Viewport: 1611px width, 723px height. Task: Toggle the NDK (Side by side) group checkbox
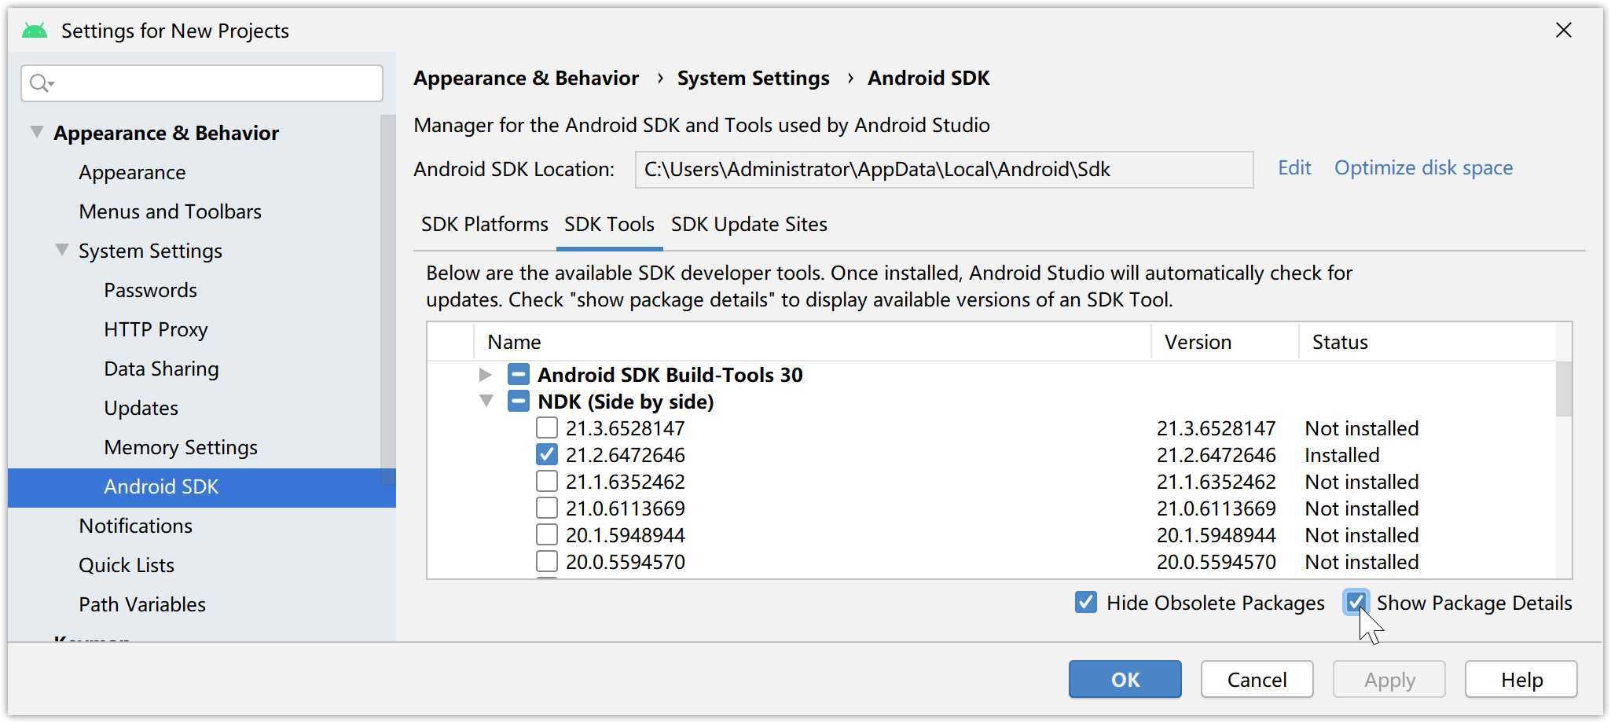(x=518, y=402)
